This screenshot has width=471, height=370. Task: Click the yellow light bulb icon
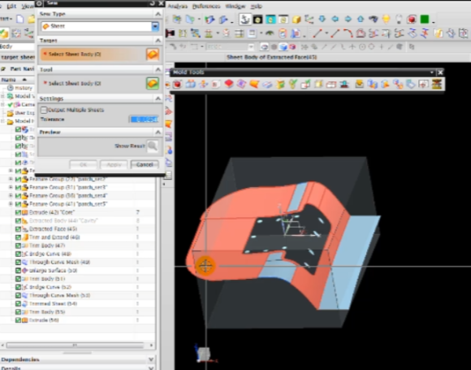(x=387, y=20)
